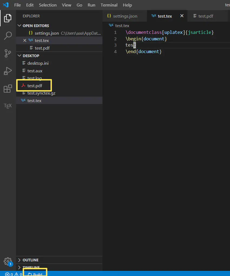Click Build in the status bar
The height and width of the screenshot is (276, 230).
coord(35,274)
